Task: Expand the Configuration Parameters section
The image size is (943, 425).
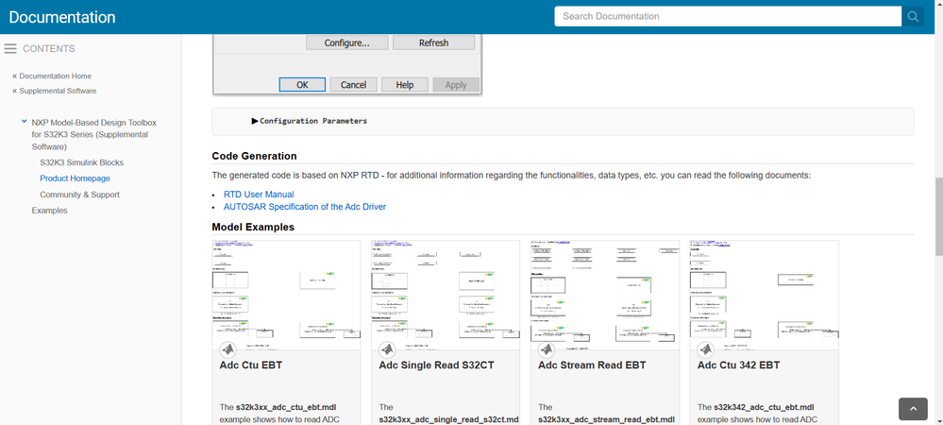Action: pyautogui.click(x=255, y=121)
